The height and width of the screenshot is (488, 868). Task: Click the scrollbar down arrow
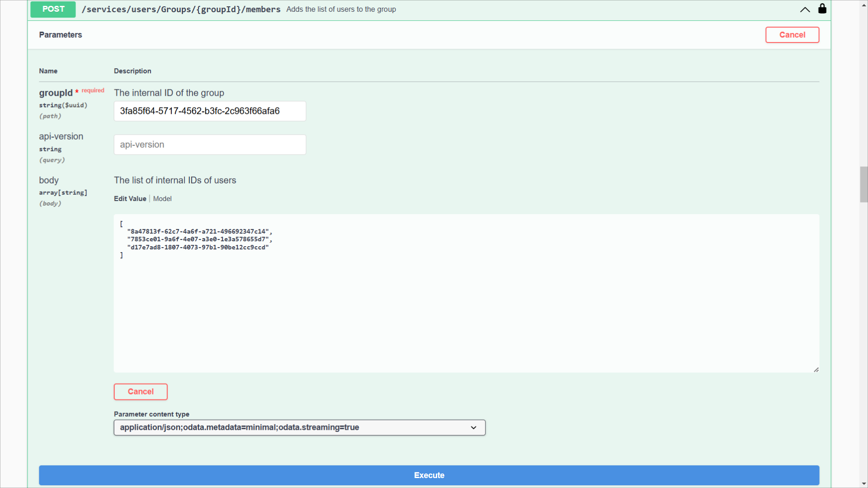tap(863, 484)
